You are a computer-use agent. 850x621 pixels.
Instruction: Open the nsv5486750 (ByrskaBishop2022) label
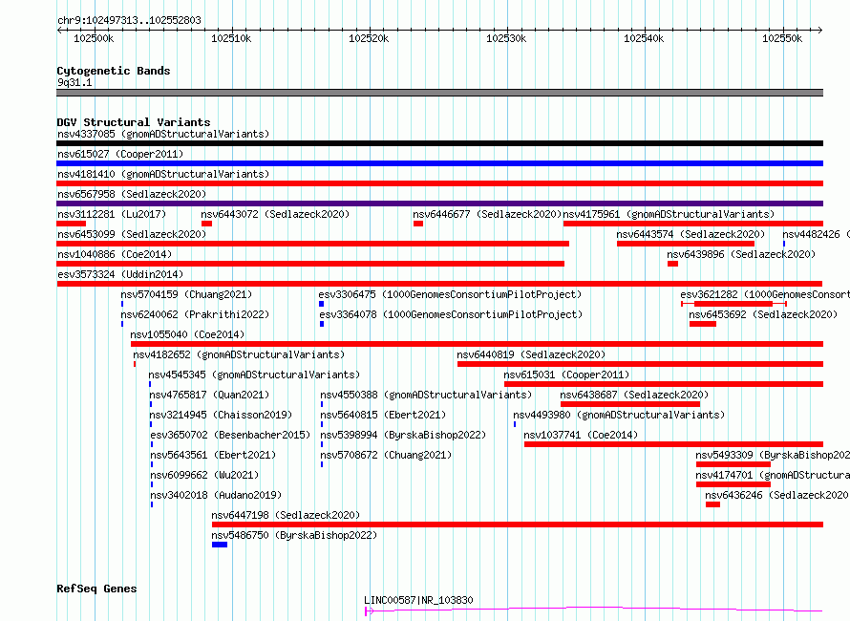coord(294,535)
